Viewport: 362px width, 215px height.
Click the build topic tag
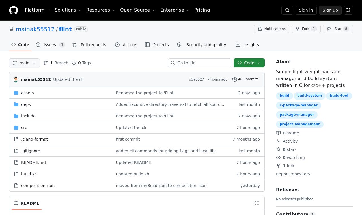285,96
